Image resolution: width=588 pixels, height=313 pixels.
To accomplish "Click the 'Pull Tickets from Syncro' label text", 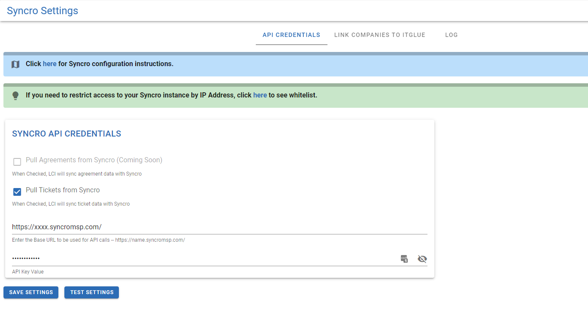I will click(63, 190).
